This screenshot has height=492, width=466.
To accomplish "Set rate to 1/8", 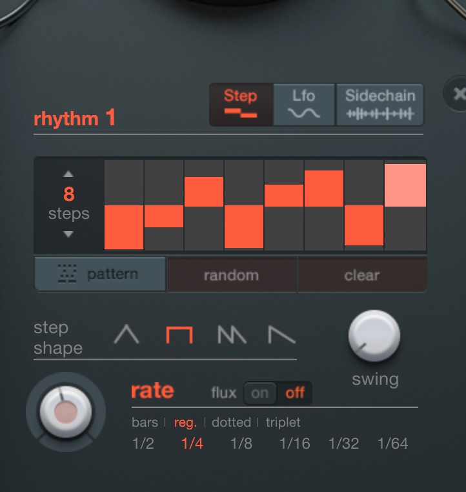I will (241, 444).
